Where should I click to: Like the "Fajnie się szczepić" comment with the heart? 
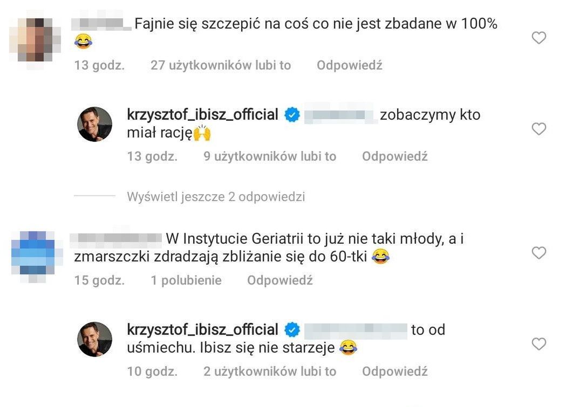538,38
